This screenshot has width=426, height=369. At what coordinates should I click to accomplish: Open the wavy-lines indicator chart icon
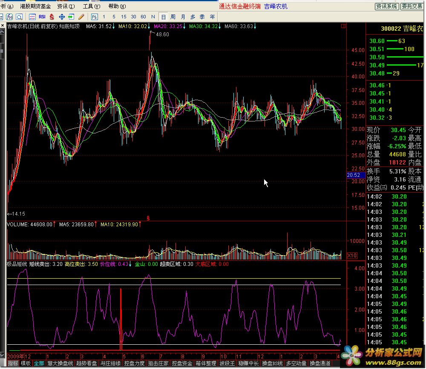pyautogui.click(x=32, y=17)
